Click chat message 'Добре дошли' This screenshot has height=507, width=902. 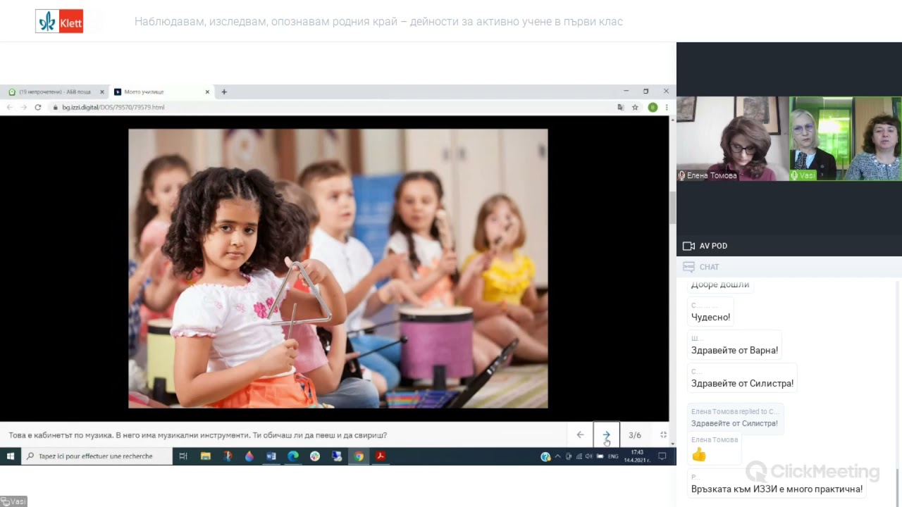click(720, 284)
